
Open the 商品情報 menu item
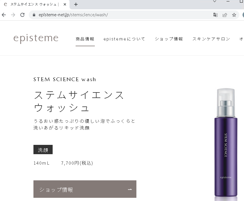[x=85, y=39]
